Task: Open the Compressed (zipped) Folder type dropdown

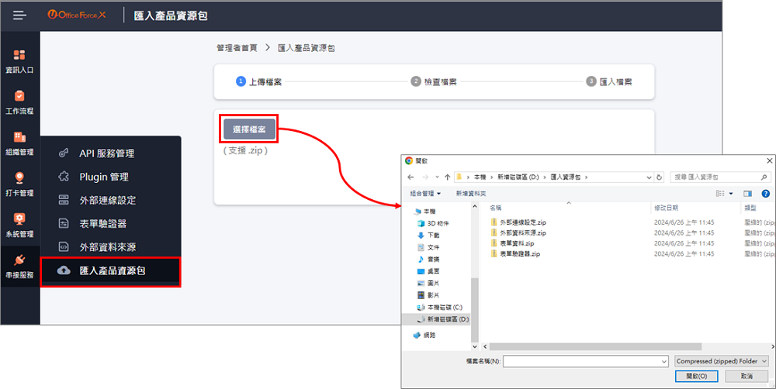Action: coord(722,361)
